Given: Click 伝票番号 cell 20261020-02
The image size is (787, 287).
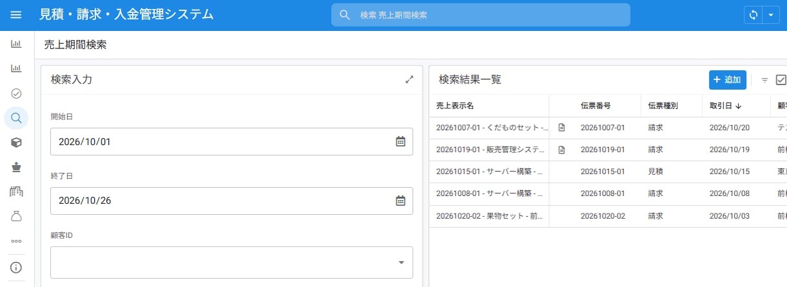Looking at the screenshot, I should pyautogui.click(x=603, y=216).
